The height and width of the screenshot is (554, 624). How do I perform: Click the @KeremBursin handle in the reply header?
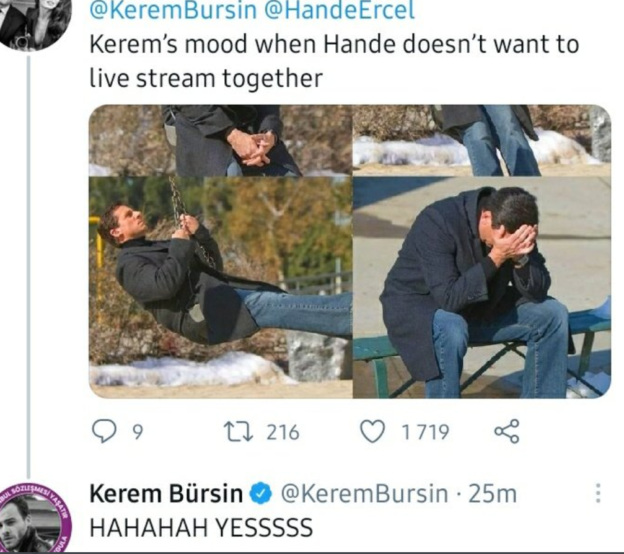click(364, 493)
